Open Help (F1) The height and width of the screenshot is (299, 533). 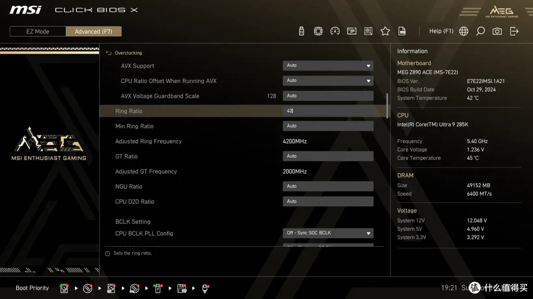click(x=441, y=31)
